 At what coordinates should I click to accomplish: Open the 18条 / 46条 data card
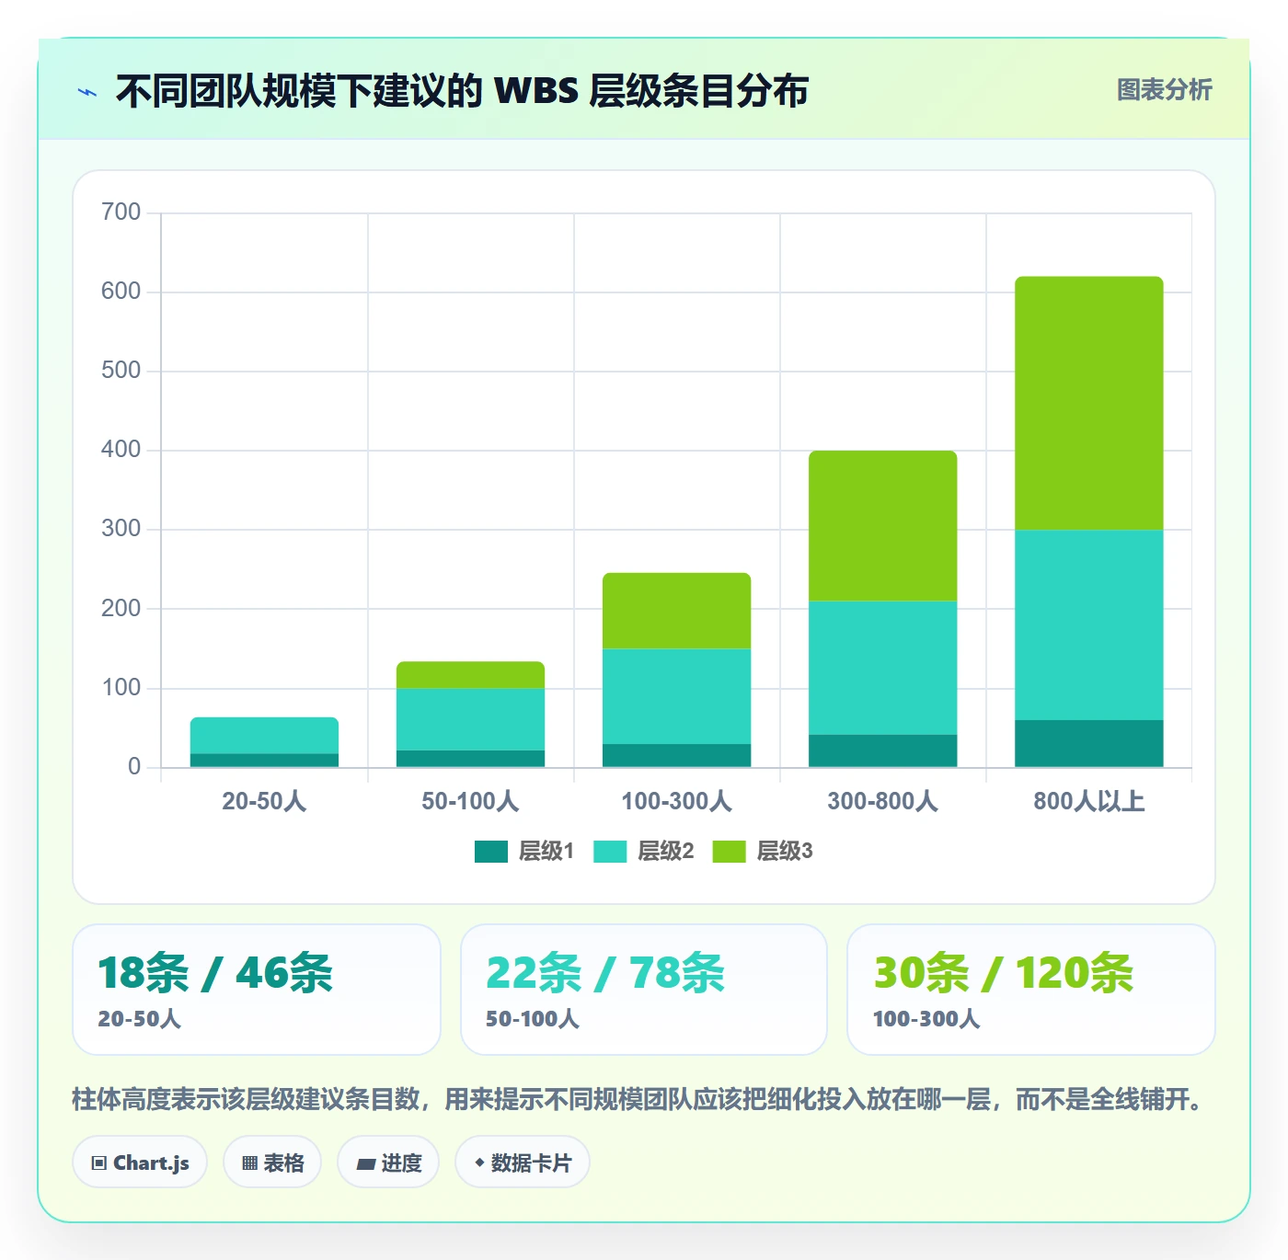(x=257, y=990)
